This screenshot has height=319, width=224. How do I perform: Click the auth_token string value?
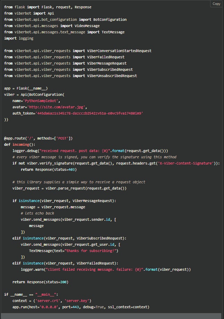click(x=89, y=113)
